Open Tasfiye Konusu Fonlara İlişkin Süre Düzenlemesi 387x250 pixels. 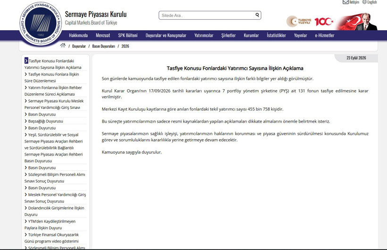(x=52, y=77)
